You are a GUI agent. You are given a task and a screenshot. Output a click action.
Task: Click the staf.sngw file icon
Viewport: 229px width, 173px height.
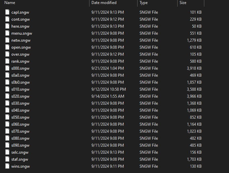click(x=8, y=159)
